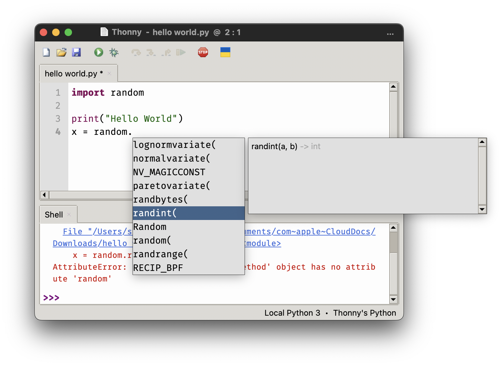Save the file with the floppy disk icon
This screenshot has width=501, height=366.
point(76,52)
